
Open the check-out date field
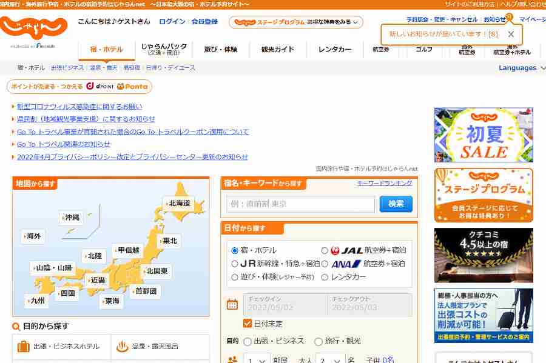point(370,304)
